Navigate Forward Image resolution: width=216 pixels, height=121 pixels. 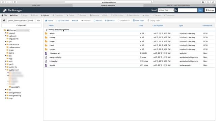[x=86, y=21]
